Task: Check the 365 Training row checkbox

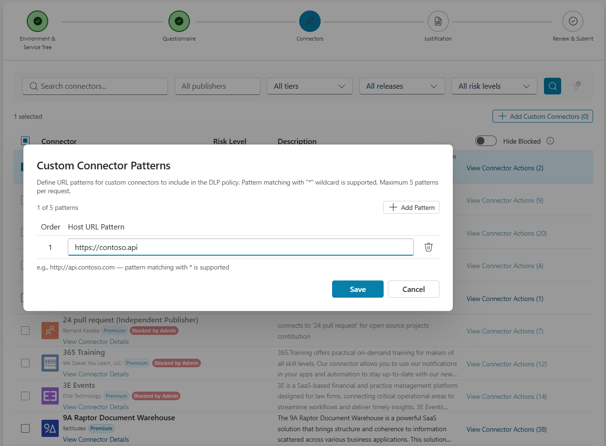Action: [x=25, y=363]
